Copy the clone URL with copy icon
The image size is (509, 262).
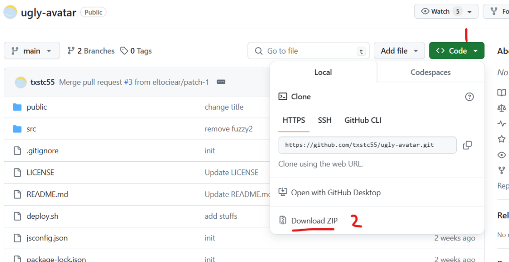point(467,145)
